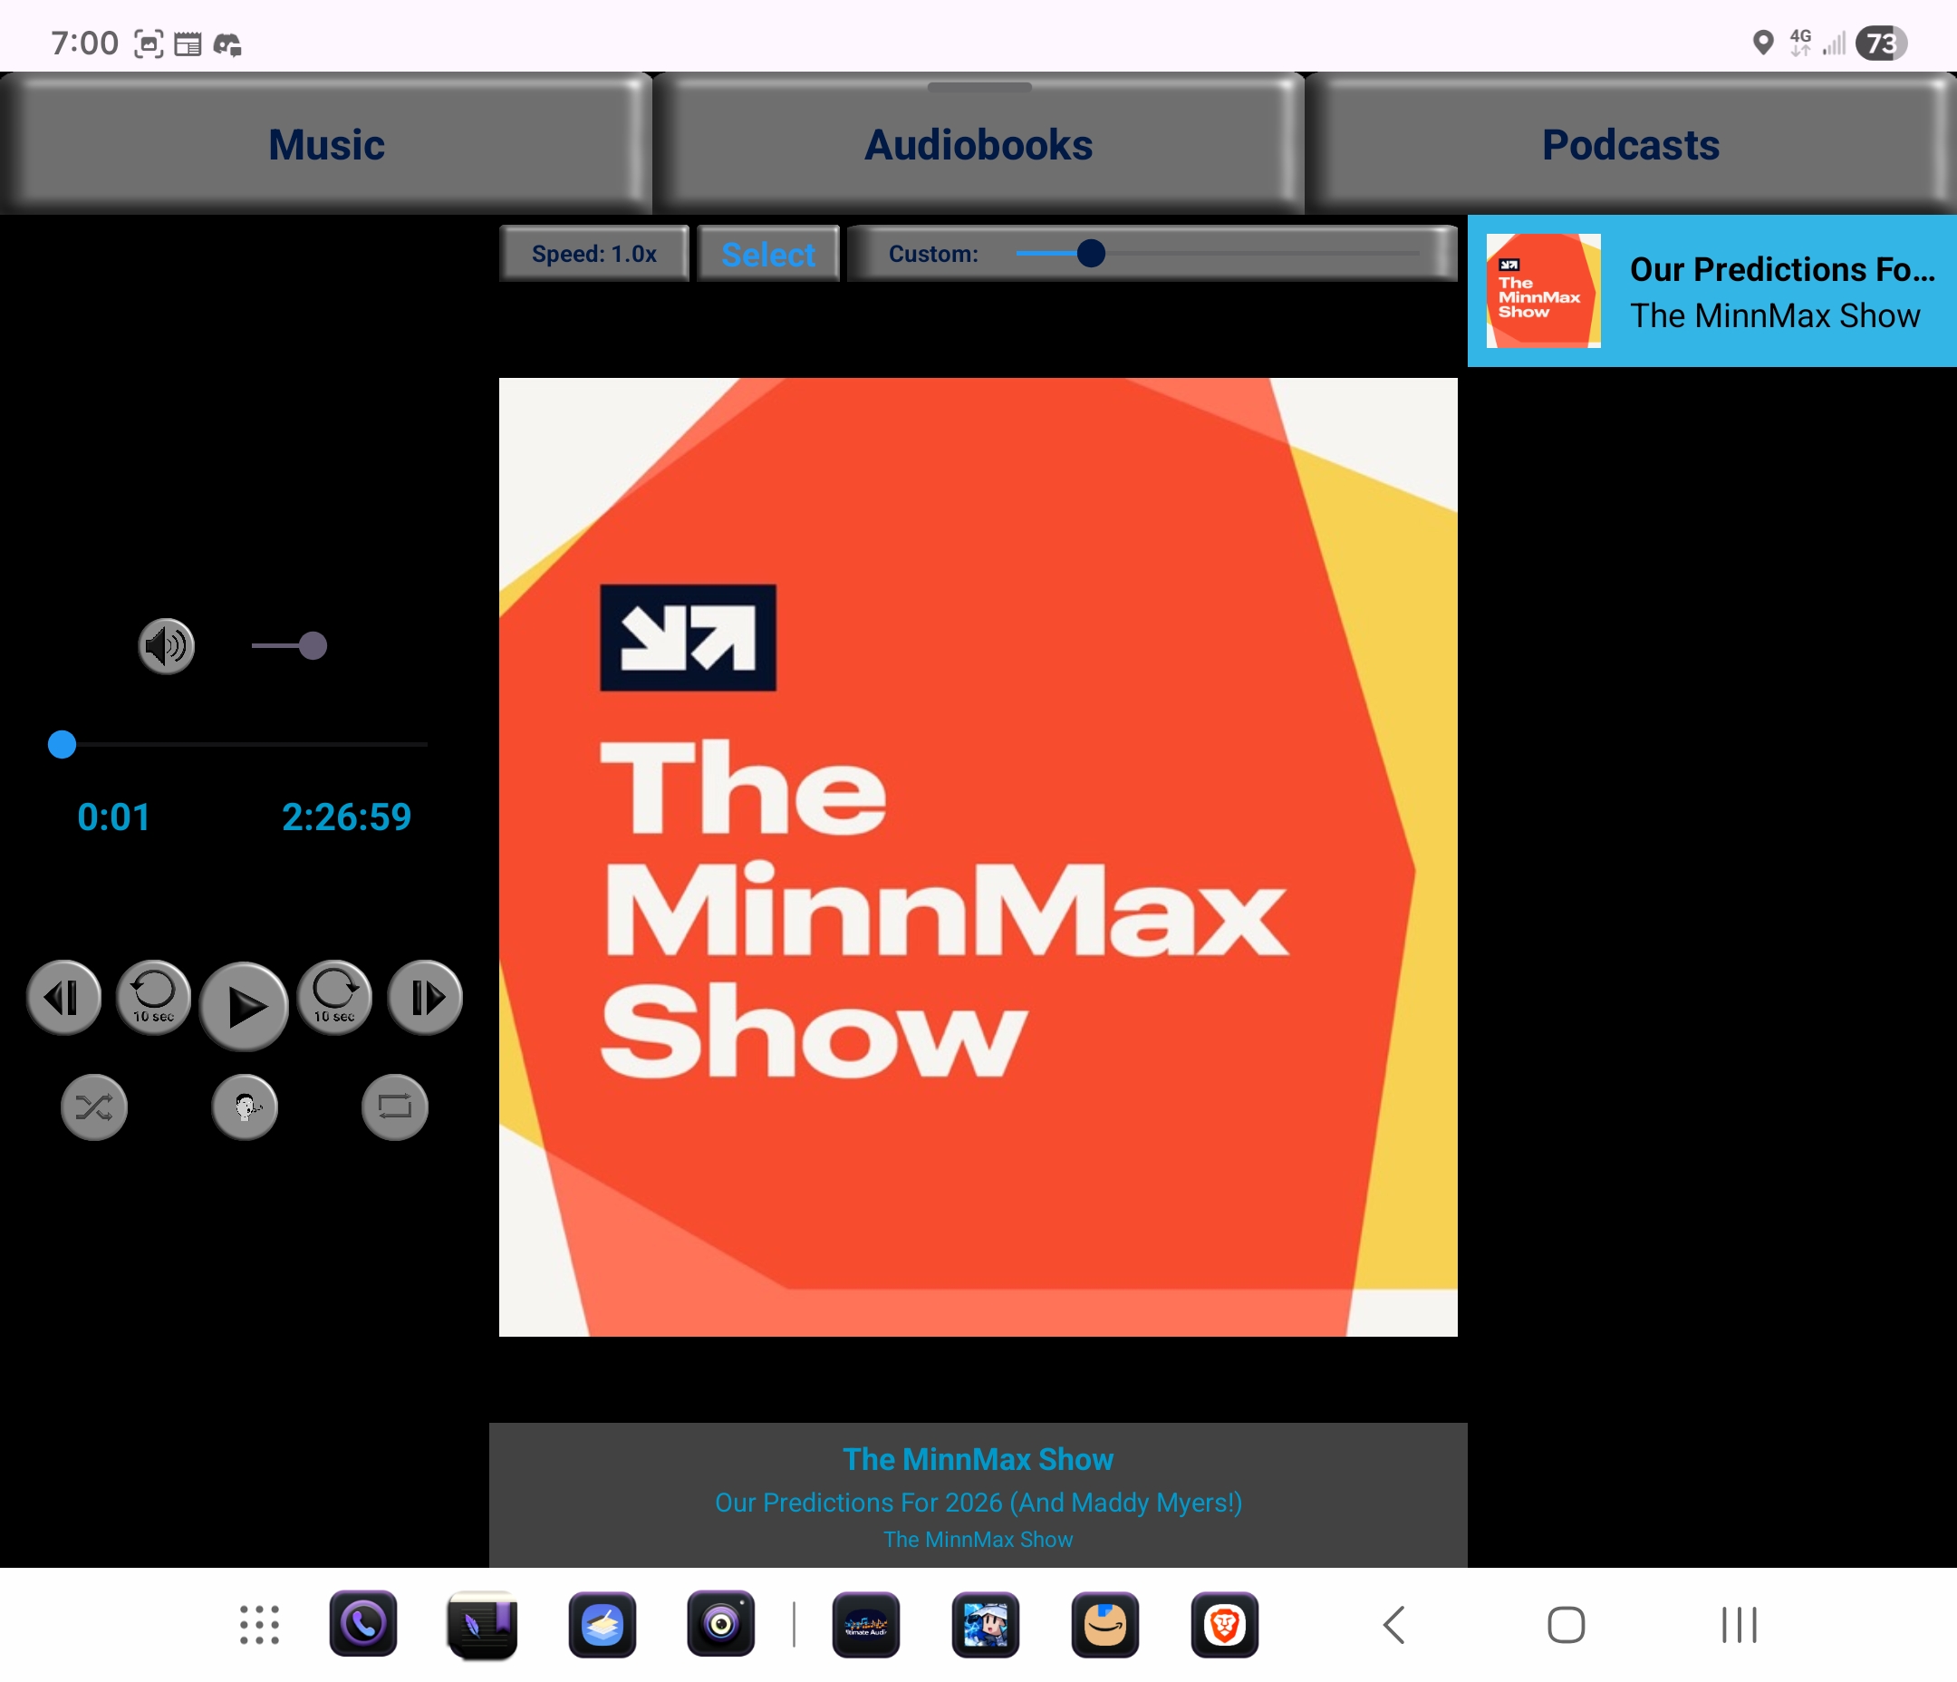Select the voice boost icon
This screenshot has height=1682, width=1957.
tap(245, 1107)
